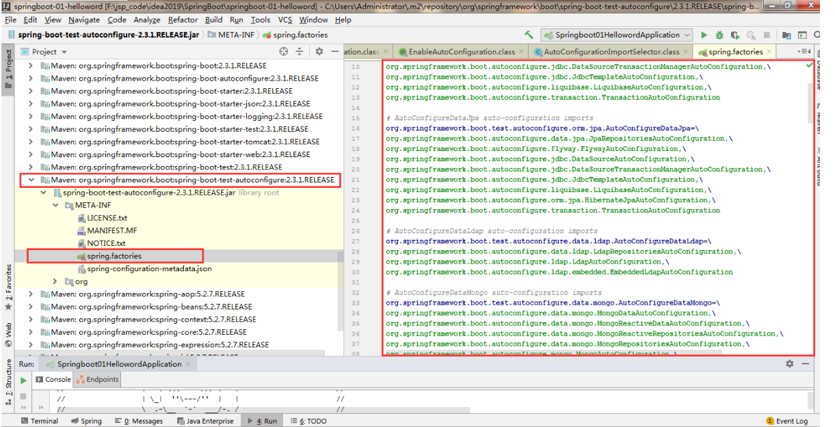Open the Project Structure icon in toolbar
Viewport: 835px width, 427px height.
pyautogui.click(x=786, y=35)
